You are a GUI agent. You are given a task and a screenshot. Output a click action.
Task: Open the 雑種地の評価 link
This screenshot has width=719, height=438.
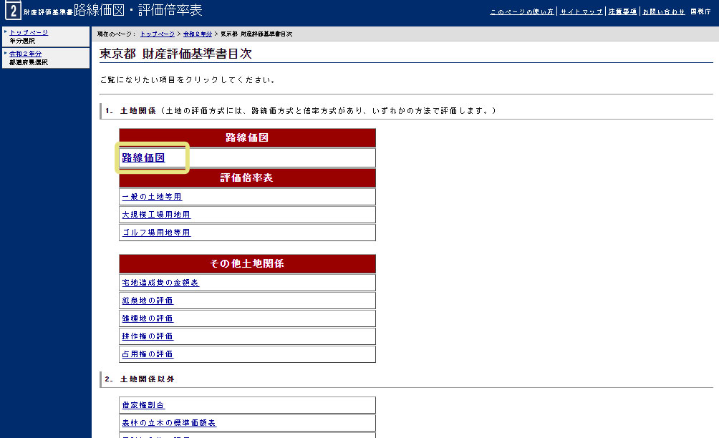pos(148,318)
